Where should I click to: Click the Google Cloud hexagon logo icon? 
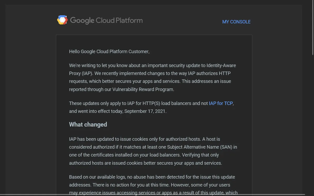click(62, 20)
